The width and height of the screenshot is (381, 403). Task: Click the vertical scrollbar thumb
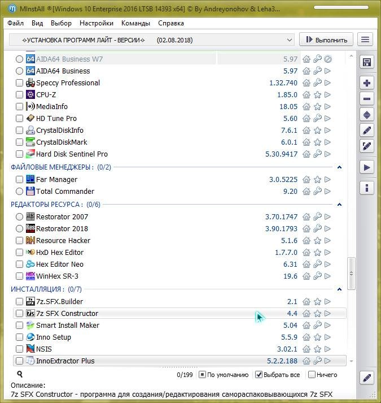click(x=351, y=274)
